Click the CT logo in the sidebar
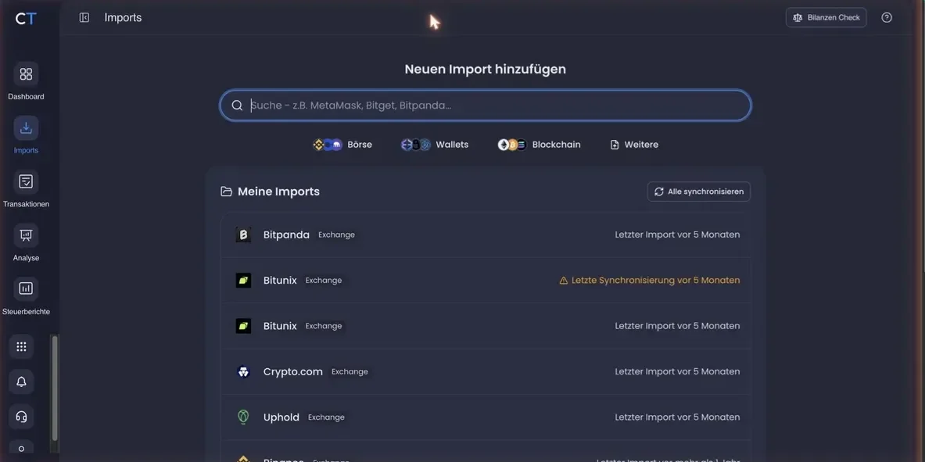The image size is (925, 462). 26,19
